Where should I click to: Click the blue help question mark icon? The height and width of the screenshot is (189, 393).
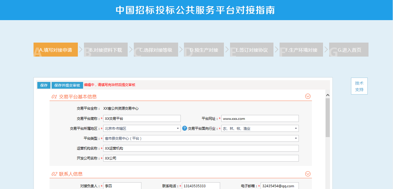(x=185, y=128)
